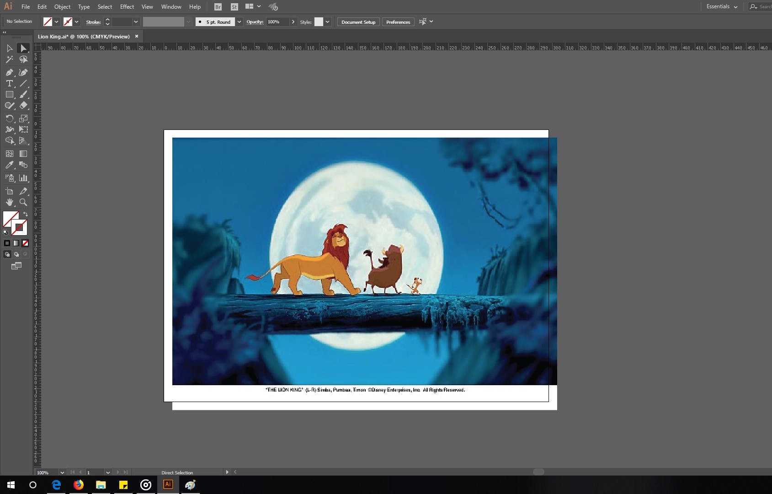Reset to default fill and stroke
772x494 pixels.
pyautogui.click(x=5, y=232)
